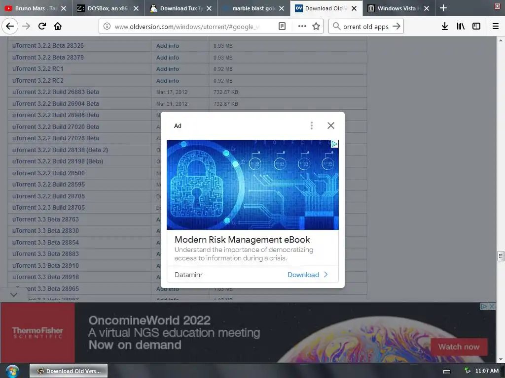Open uTorrent 3.2.2 RC2 link
The height and width of the screenshot is (378, 505).
click(x=38, y=80)
